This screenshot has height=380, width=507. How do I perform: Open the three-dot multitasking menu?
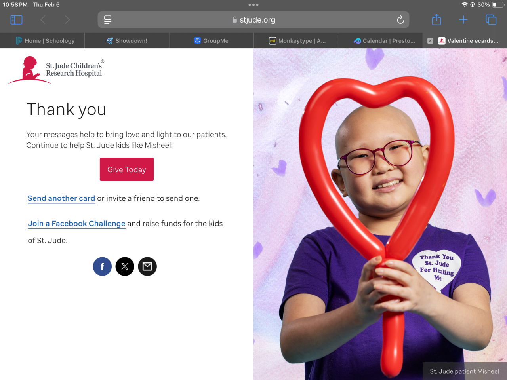(253, 5)
